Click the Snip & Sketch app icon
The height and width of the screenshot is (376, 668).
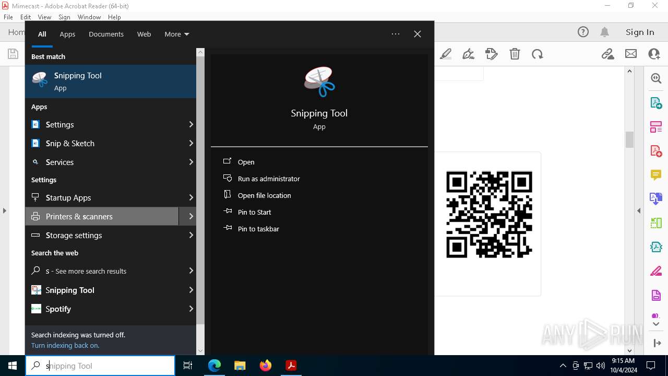[x=35, y=143]
